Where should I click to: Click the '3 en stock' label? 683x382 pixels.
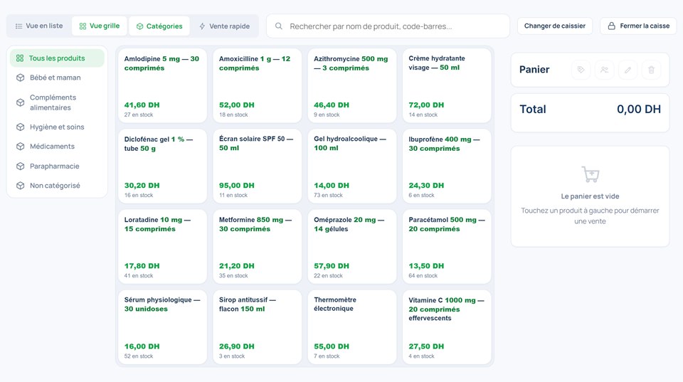232,356
